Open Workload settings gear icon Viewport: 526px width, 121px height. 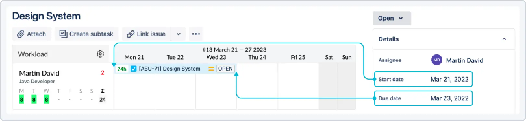(100, 54)
